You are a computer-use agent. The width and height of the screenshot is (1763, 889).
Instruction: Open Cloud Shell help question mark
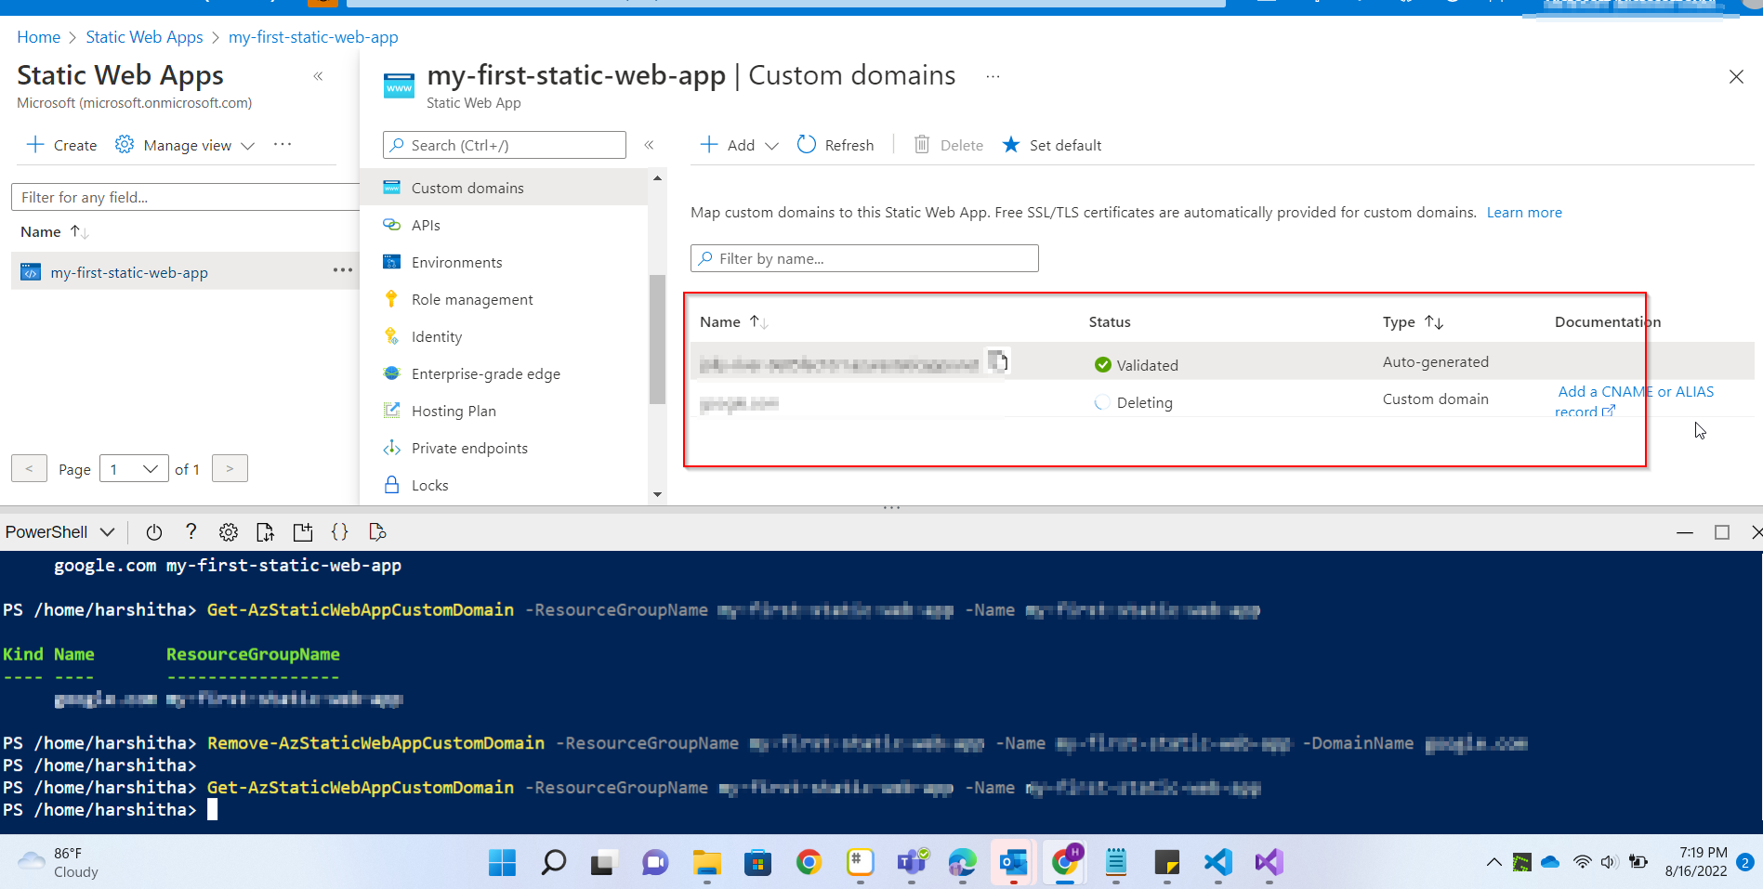[191, 531]
